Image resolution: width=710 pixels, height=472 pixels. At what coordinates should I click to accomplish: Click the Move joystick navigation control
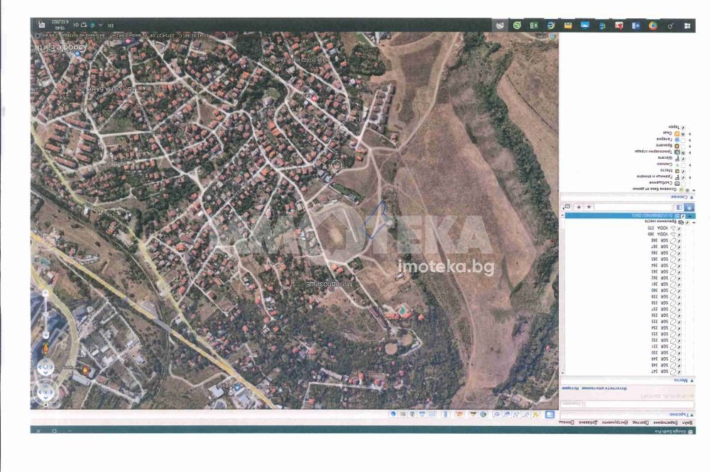click(x=45, y=367)
